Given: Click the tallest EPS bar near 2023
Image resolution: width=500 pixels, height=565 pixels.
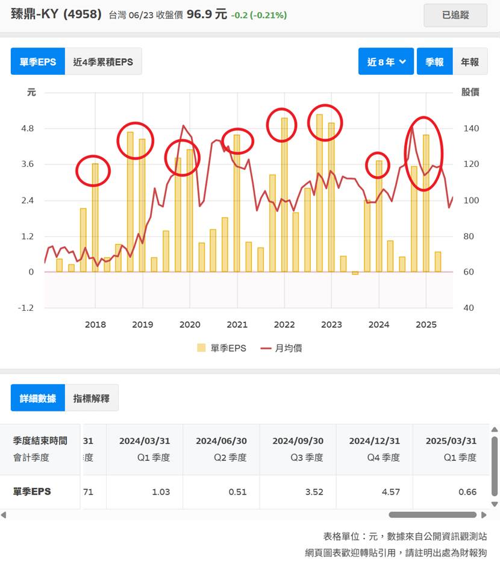Looking at the screenshot, I should tap(319, 193).
